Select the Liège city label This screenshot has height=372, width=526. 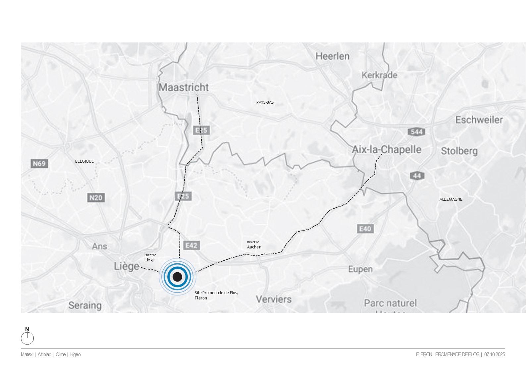coord(127,266)
